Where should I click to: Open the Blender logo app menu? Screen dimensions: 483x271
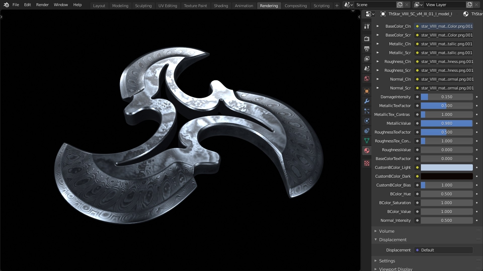pos(6,5)
